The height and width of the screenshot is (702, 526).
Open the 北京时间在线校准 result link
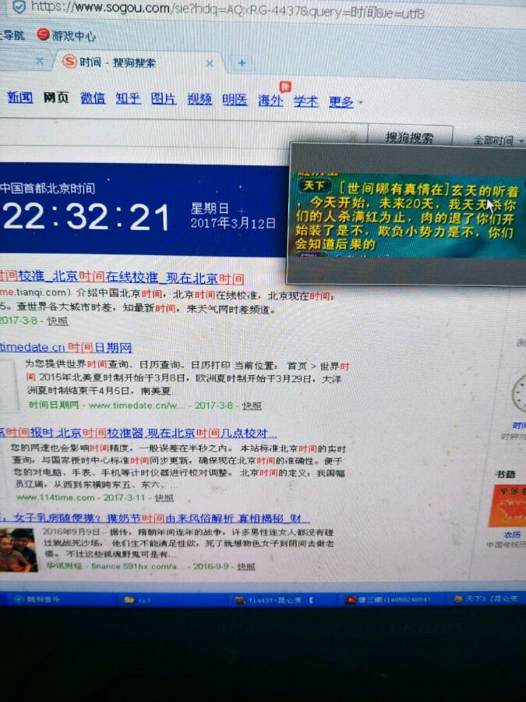122,278
